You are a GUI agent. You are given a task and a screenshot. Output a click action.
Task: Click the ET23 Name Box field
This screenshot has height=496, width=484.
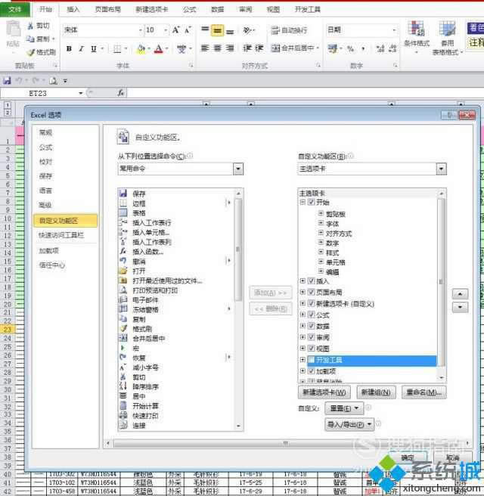(38, 93)
